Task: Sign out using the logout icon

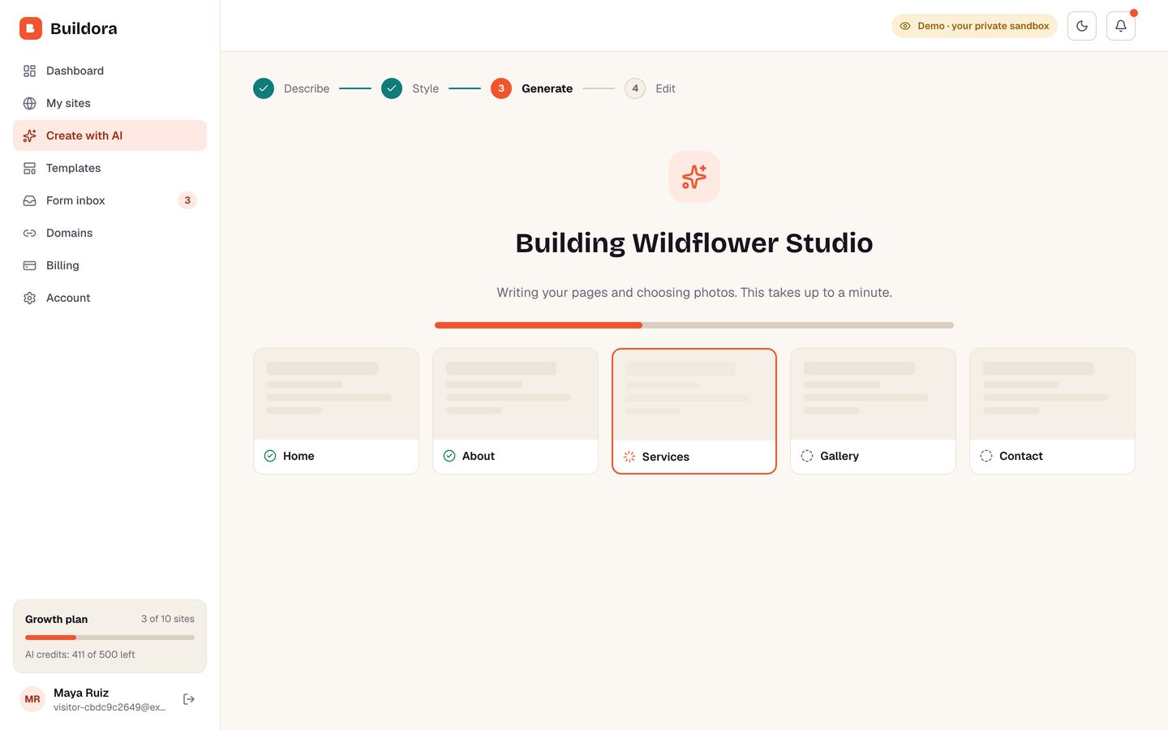Action: click(x=189, y=699)
